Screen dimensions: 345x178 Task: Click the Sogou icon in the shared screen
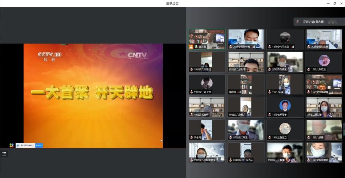coord(11,145)
